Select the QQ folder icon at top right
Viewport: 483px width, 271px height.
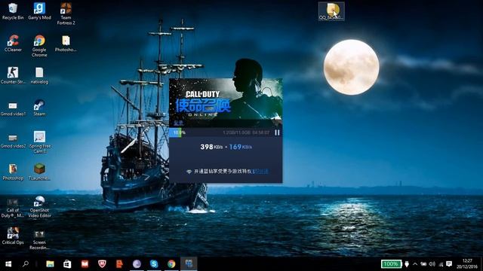pos(331,11)
